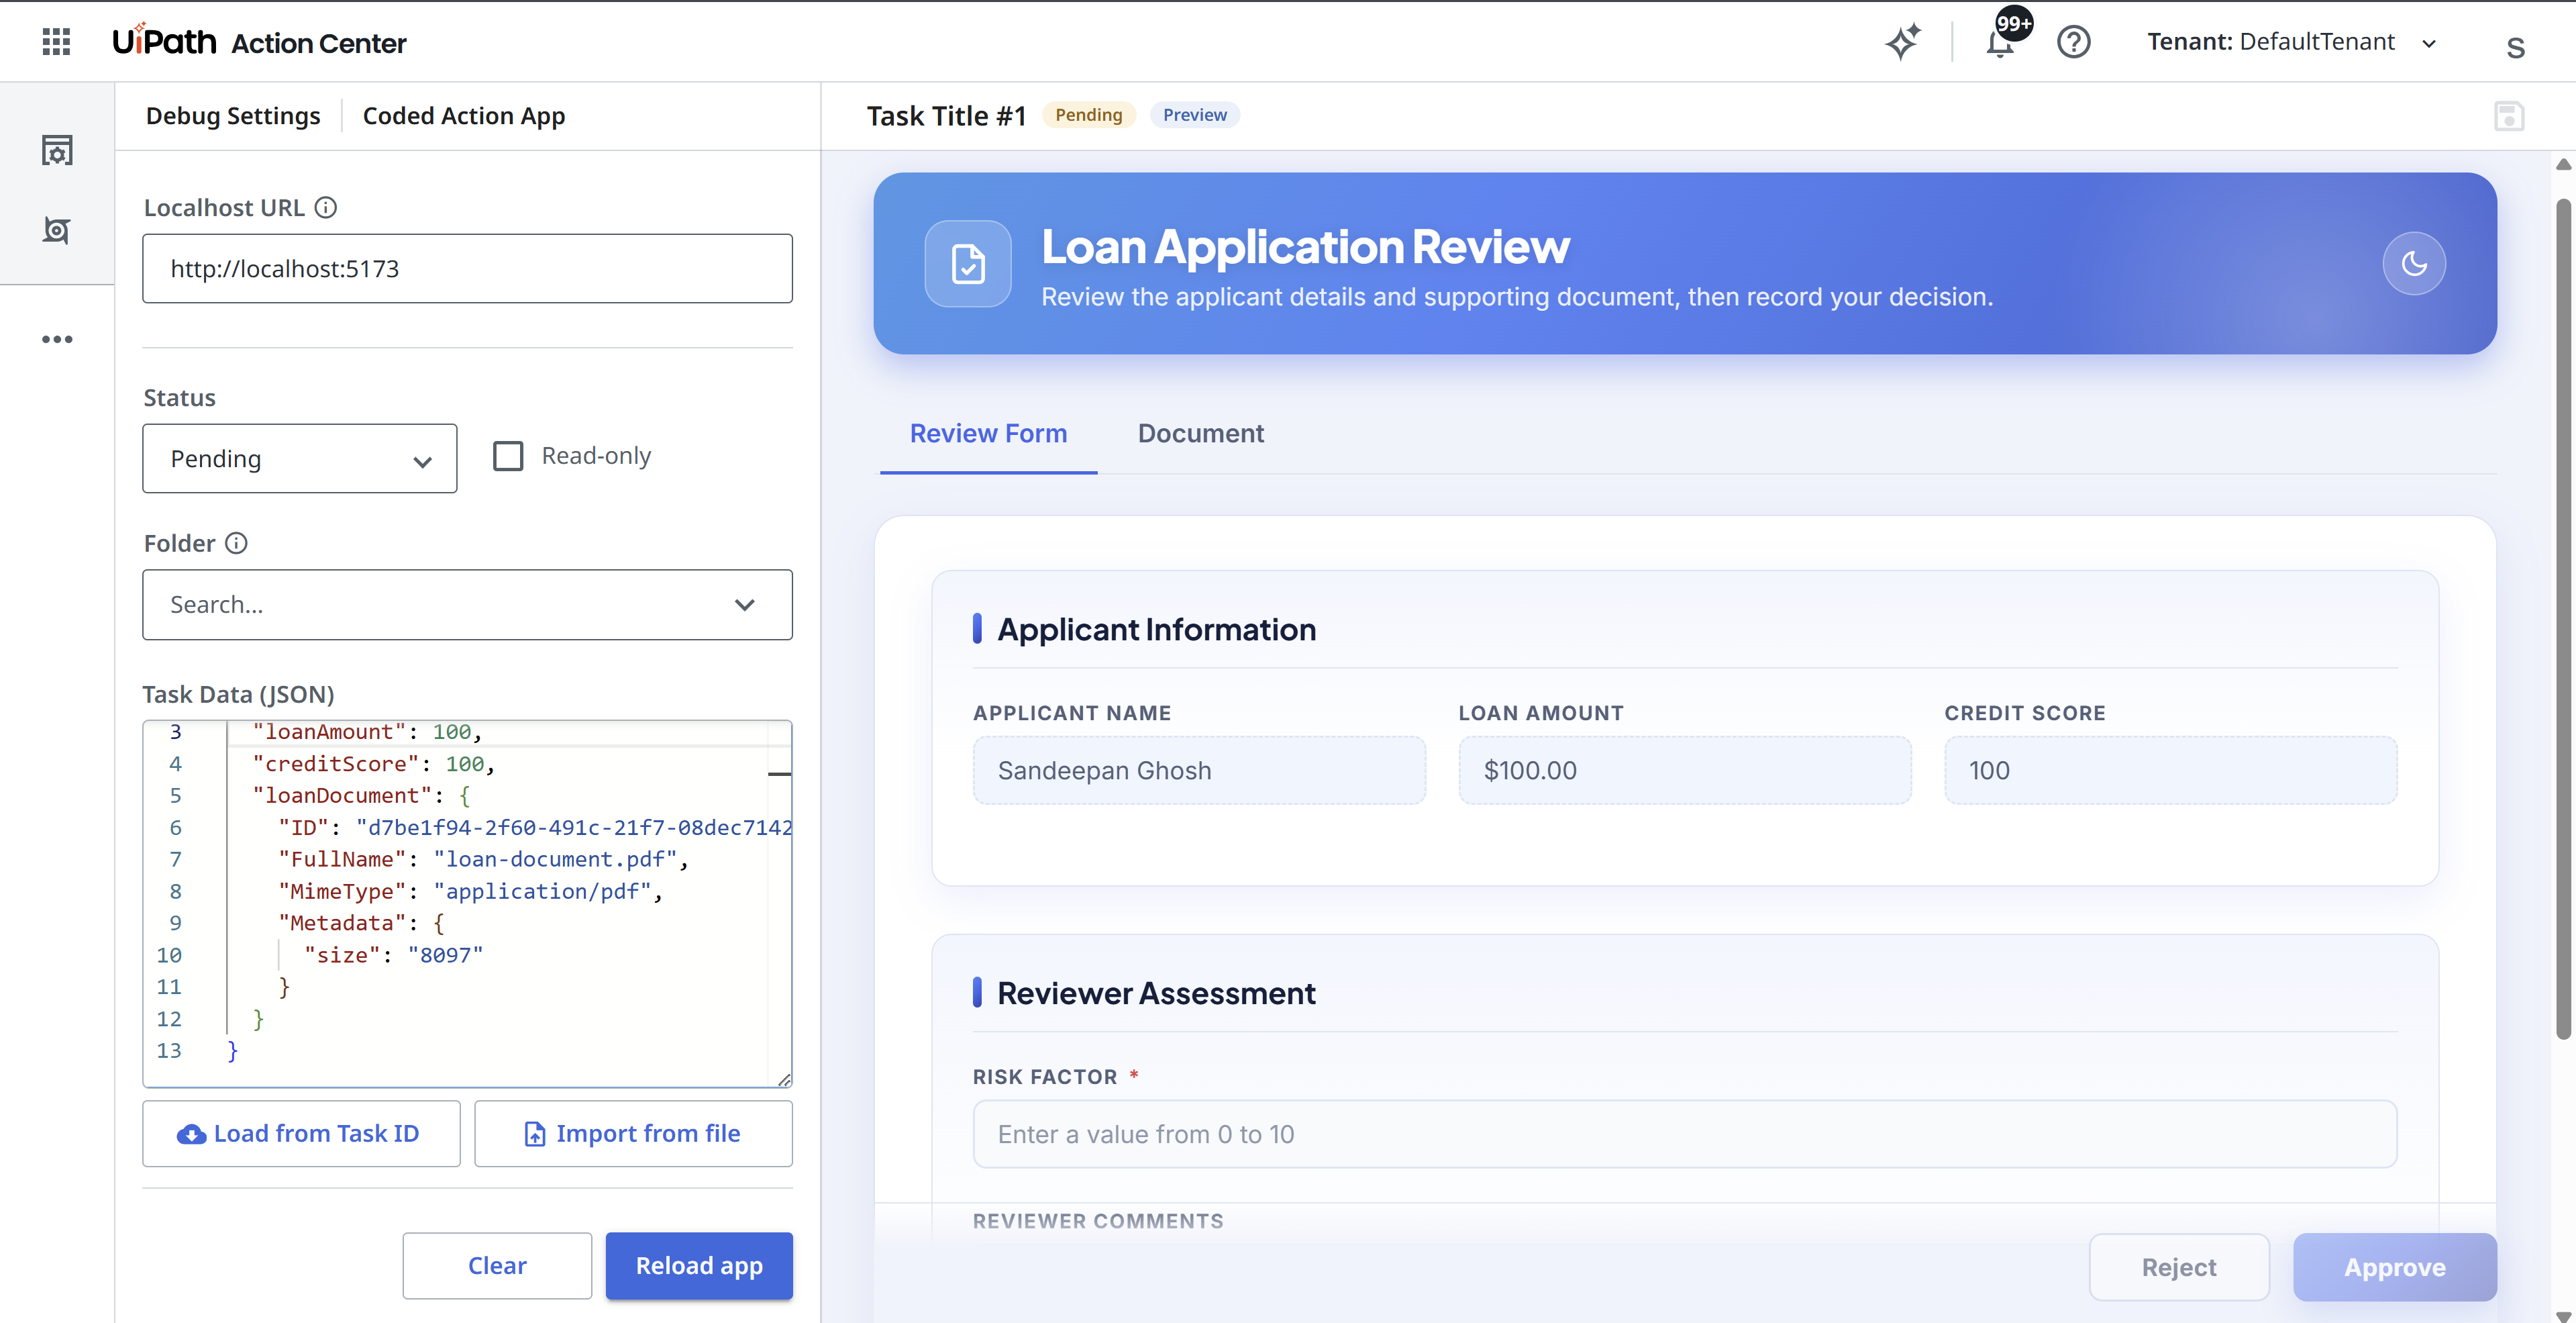Click the Loan Amount field
The width and height of the screenshot is (2576, 1323).
pyautogui.click(x=1685, y=770)
